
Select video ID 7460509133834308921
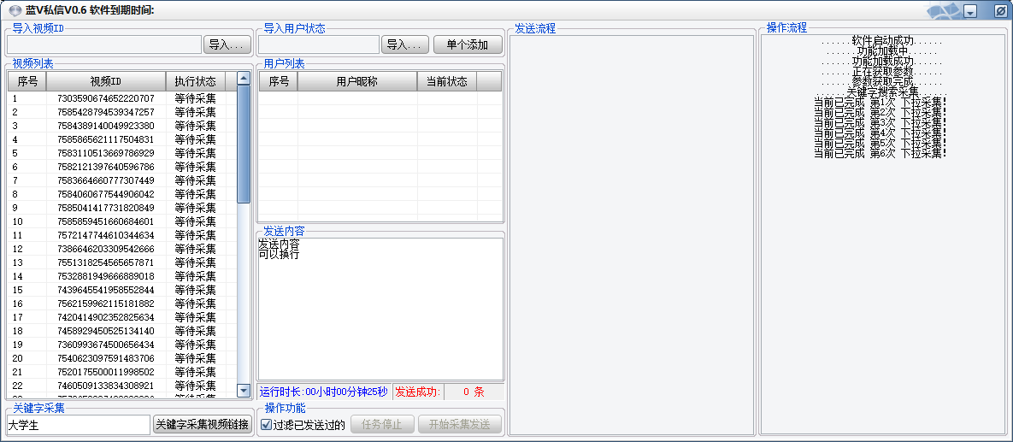[x=106, y=385]
